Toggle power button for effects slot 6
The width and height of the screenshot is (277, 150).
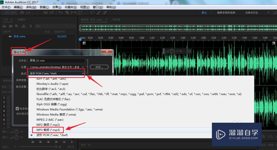9,120
